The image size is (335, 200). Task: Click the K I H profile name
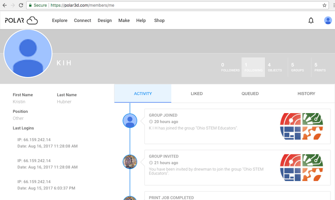pos(64,63)
